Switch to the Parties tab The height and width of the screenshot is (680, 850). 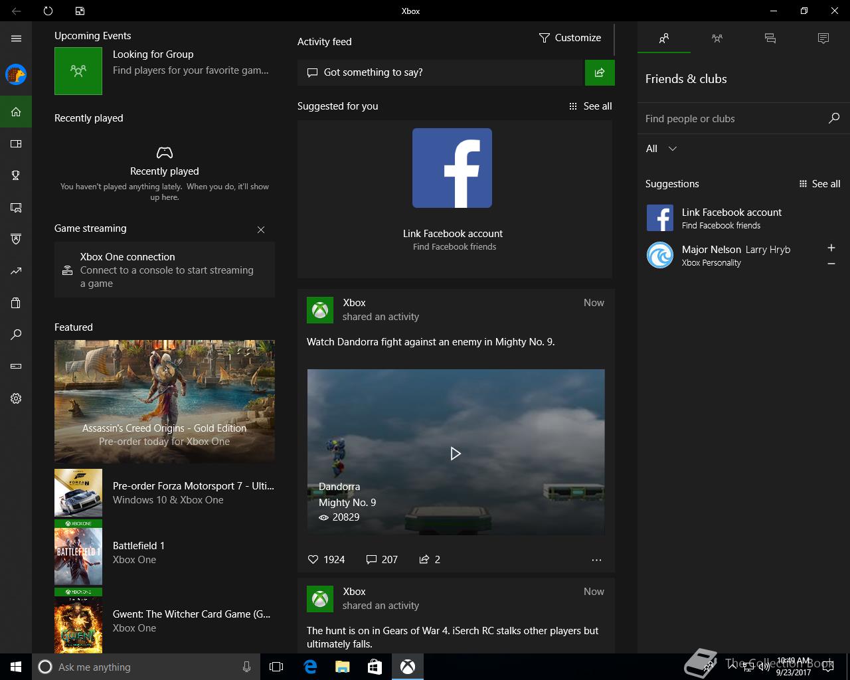pos(717,39)
